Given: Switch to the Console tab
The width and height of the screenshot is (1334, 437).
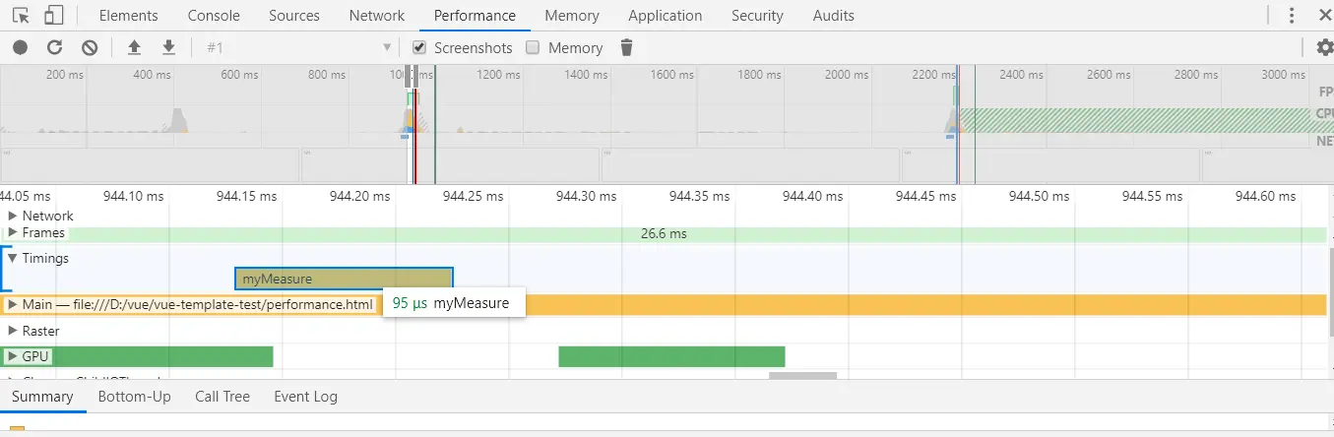Looking at the screenshot, I should point(213,16).
